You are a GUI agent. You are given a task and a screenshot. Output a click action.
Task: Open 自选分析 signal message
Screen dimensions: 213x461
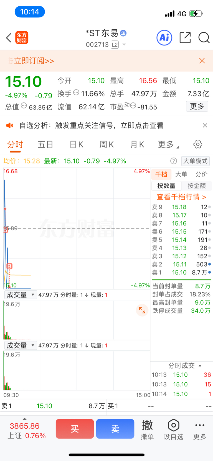pos(92,126)
